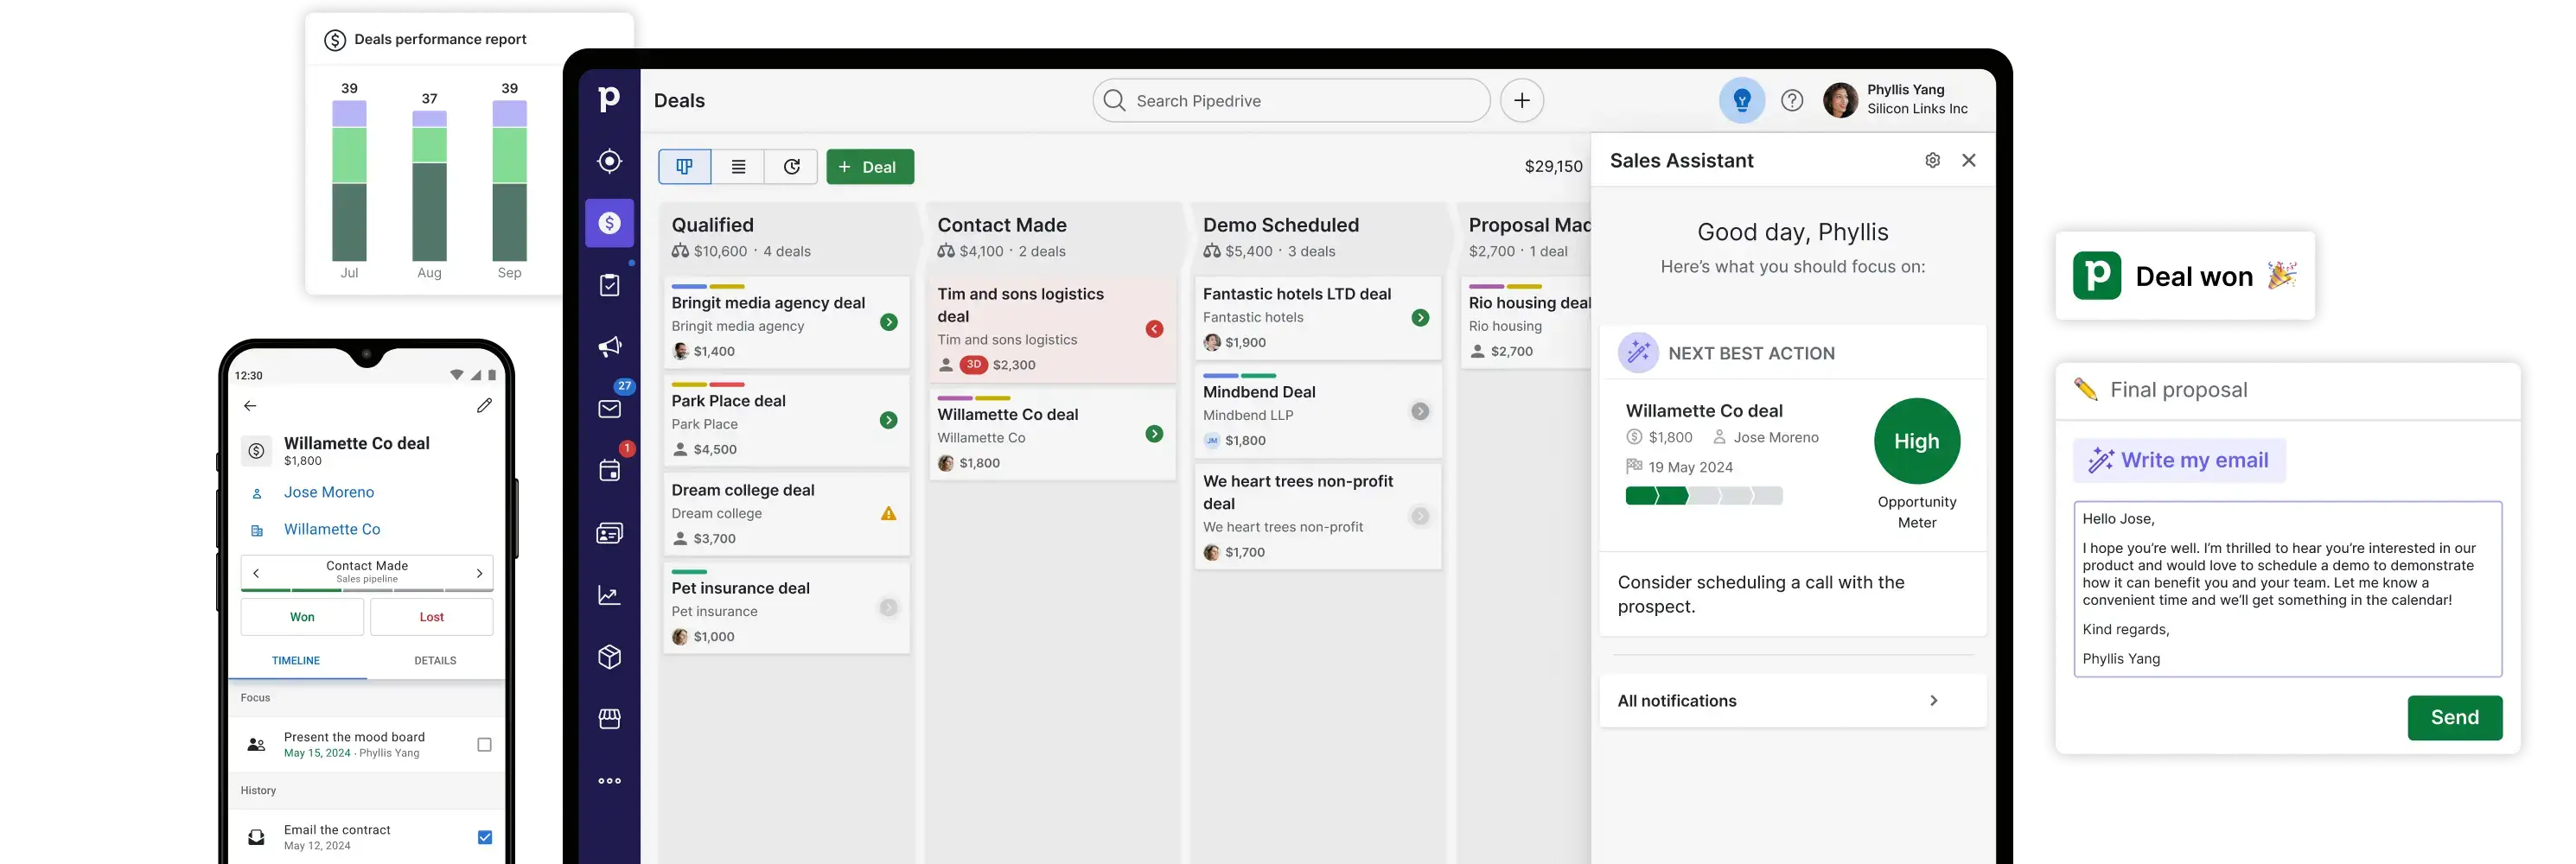The height and width of the screenshot is (864, 2576).
Task: Open Sales Assistant settings gear
Action: tap(1932, 160)
